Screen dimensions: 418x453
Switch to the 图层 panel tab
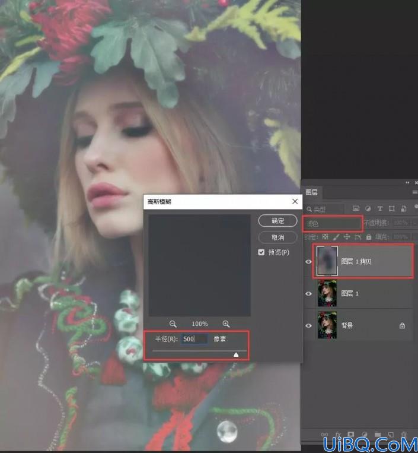click(311, 192)
